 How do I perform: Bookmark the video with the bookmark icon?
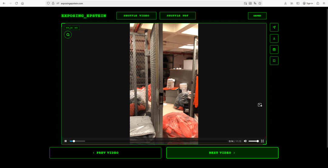point(274,61)
